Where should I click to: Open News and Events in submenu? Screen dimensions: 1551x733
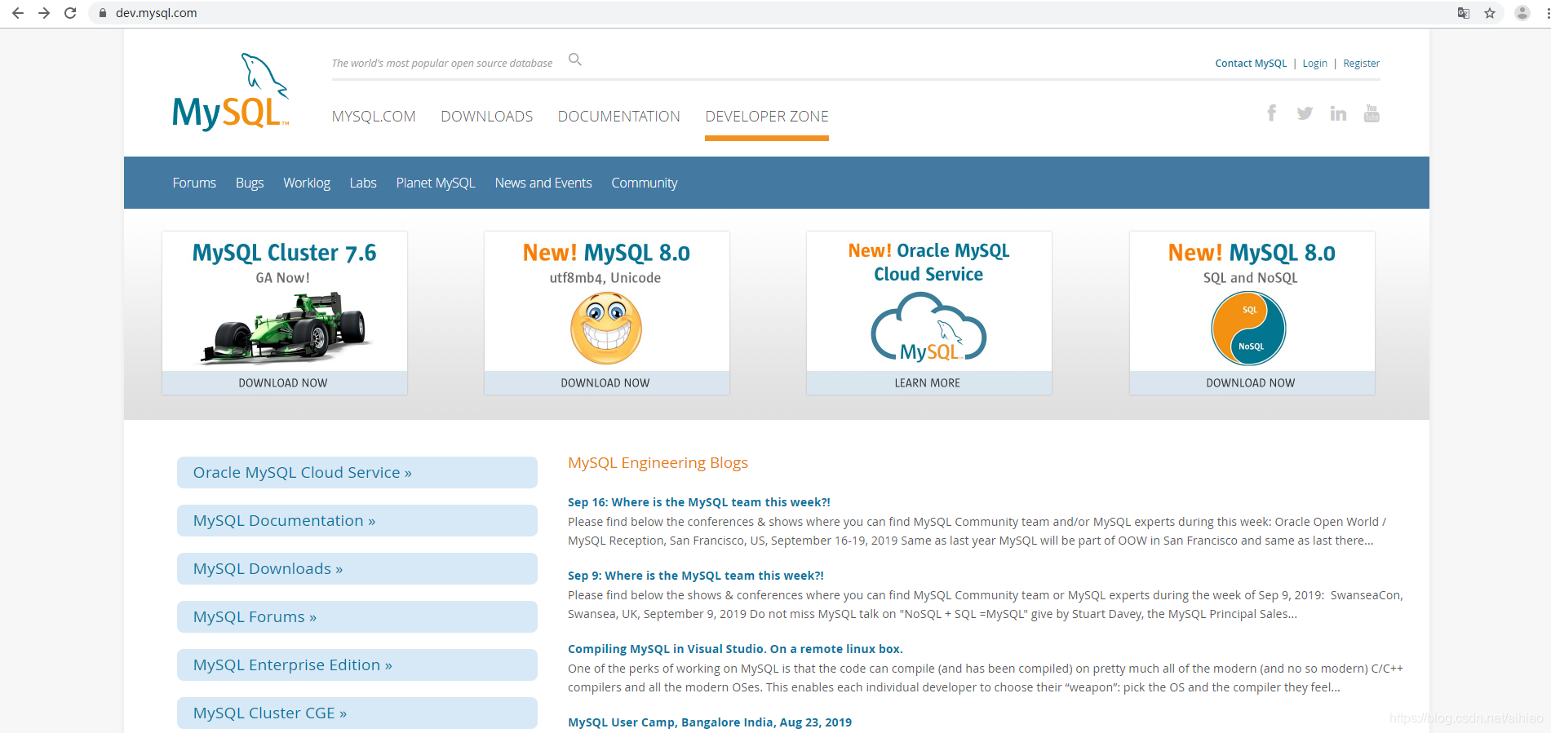[x=543, y=183]
